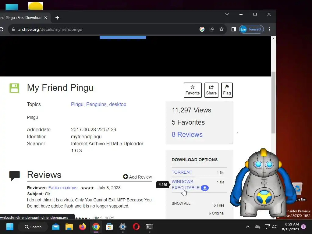Click the page vertical scrollbar thumb
The width and height of the screenshot is (312, 234).
click(x=273, y=102)
